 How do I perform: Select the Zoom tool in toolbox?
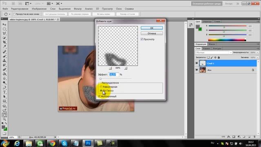click(x=4, y=119)
